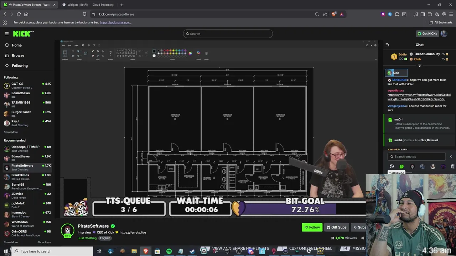Open browser main hamburger menu
The height and width of the screenshot is (256, 456).
(x=451, y=14)
